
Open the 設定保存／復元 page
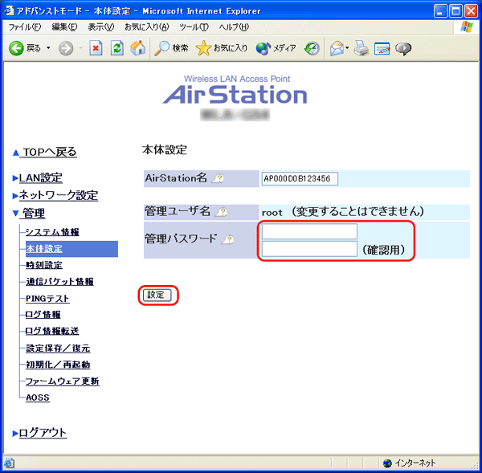click(58, 349)
